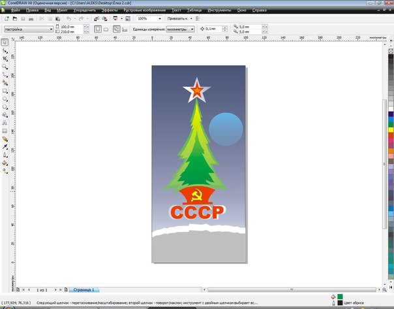Toggle apply layout to current page only
The width and height of the screenshot is (394, 309).
[125, 29]
